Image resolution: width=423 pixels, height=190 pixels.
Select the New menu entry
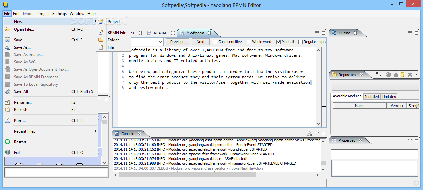(50, 22)
